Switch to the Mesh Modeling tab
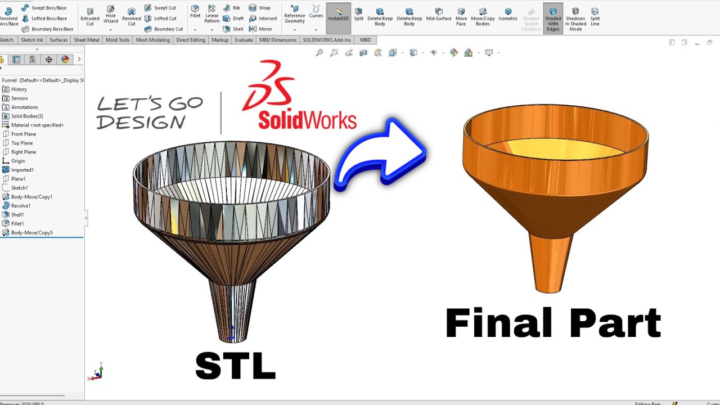 (152, 40)
